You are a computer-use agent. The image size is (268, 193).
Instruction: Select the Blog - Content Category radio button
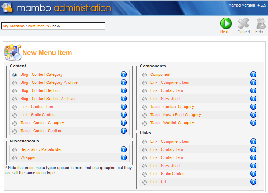15,75
